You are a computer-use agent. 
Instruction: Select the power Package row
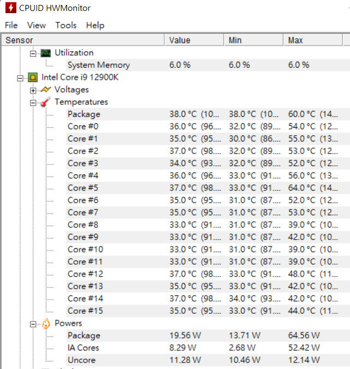208,335
